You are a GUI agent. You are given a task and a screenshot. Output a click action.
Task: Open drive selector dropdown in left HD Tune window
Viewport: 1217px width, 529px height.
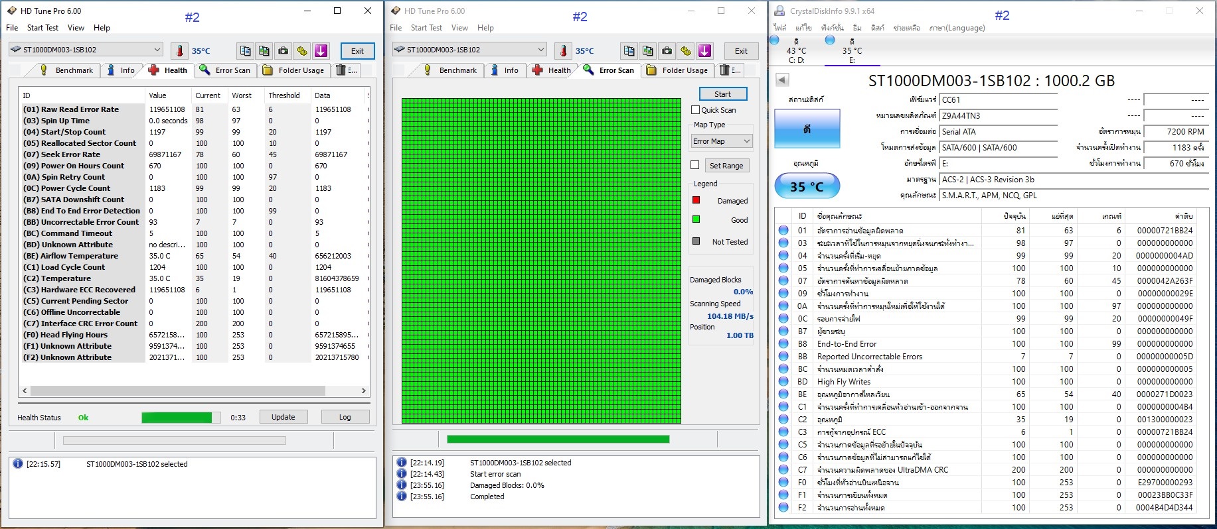coord(86,50)
